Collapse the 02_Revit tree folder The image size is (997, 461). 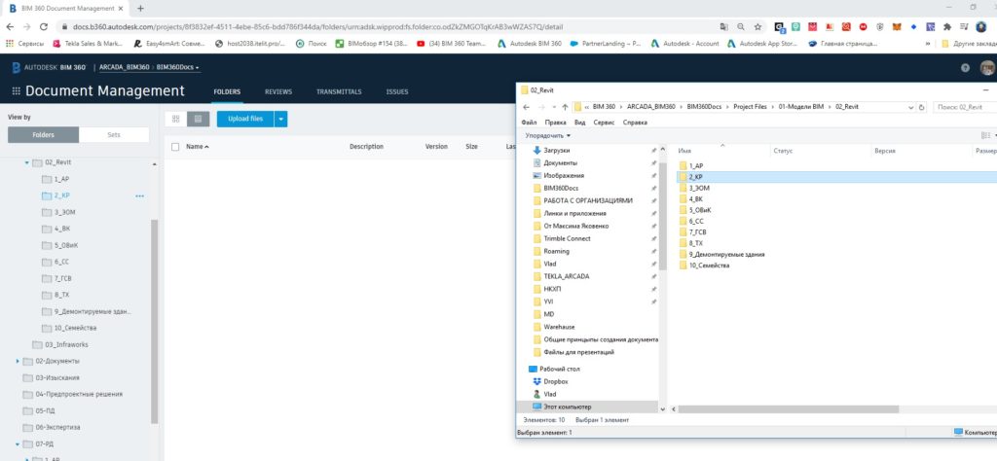[x=27, y=162]
